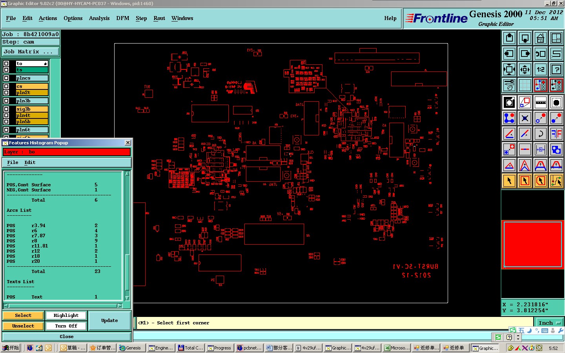Click the pan left view icon
The image size is (565, 353).
(x=509, y=54)
